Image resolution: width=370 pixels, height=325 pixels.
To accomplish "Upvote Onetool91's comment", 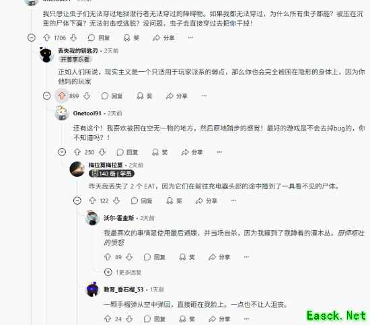I will point(77,152).
